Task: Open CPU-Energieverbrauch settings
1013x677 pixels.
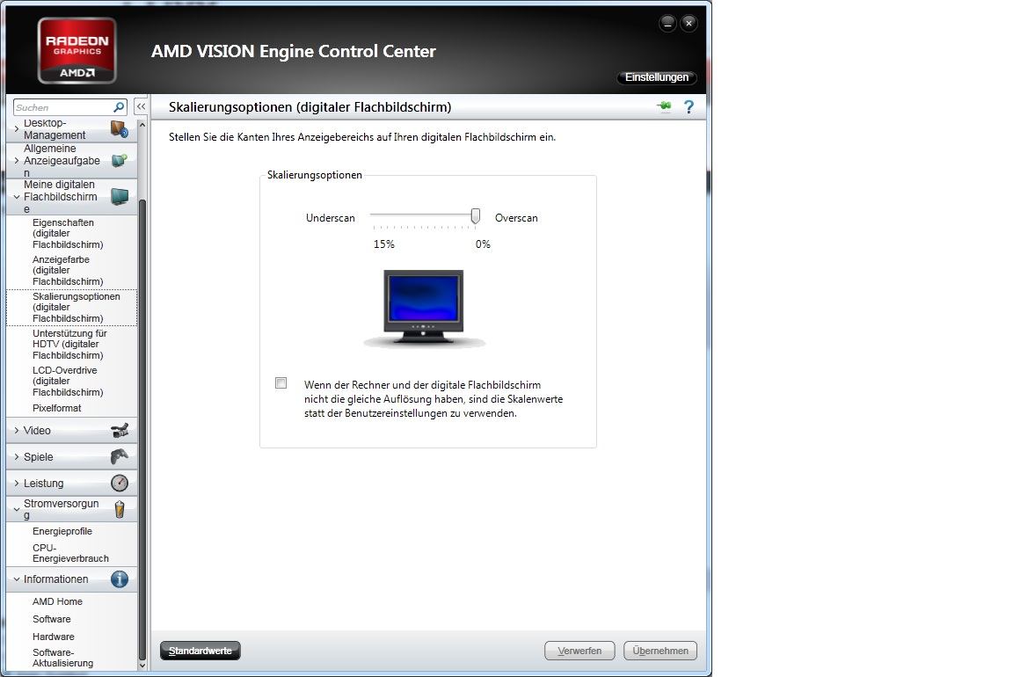Action: click(x=70, y=553)
